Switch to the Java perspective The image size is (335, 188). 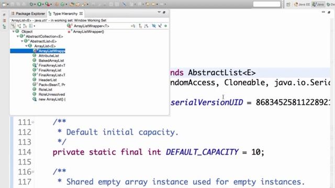tap(318, 4)
